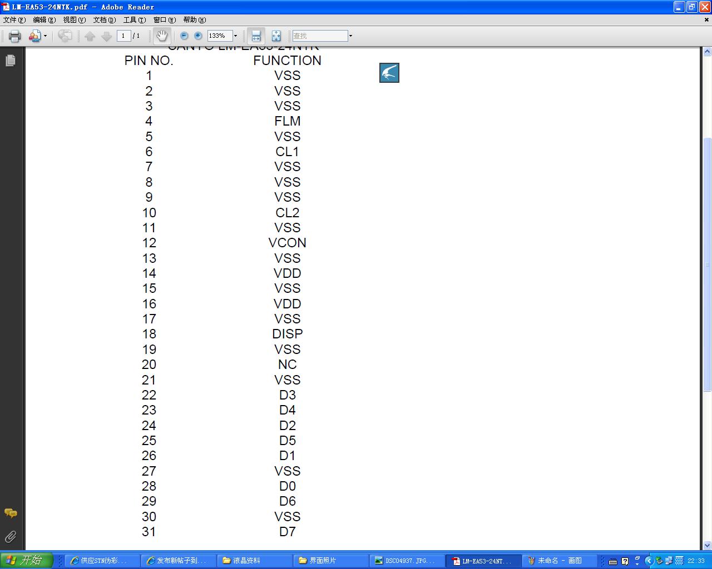Open the 文档 (Document) menu
Viewport: 712px width, 569px height.
point(105,20)
